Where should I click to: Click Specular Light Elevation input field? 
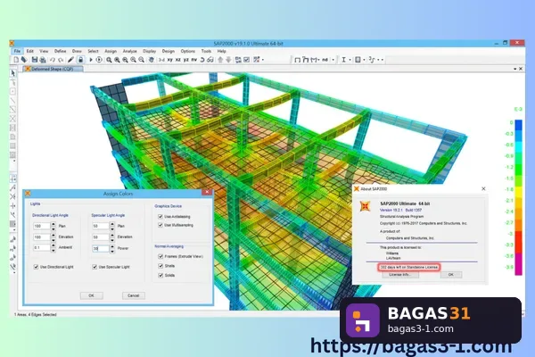[x=100, y=237]
